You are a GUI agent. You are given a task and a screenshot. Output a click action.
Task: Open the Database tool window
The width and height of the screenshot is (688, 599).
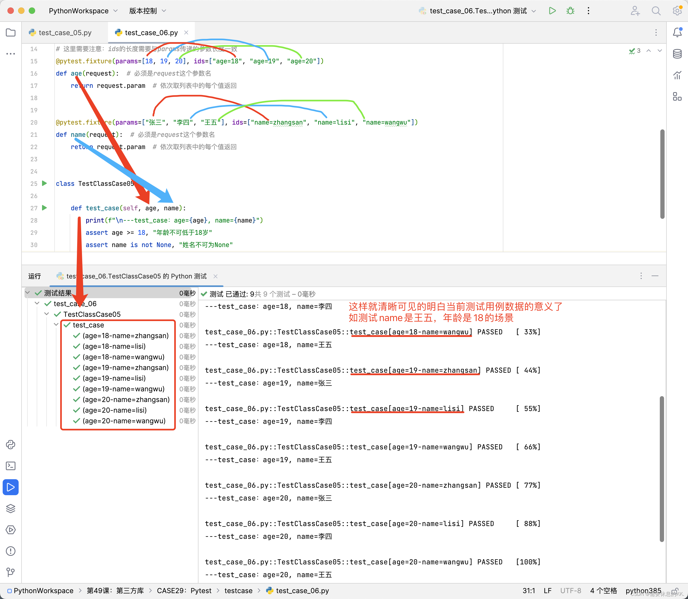(x=677, y=54)
